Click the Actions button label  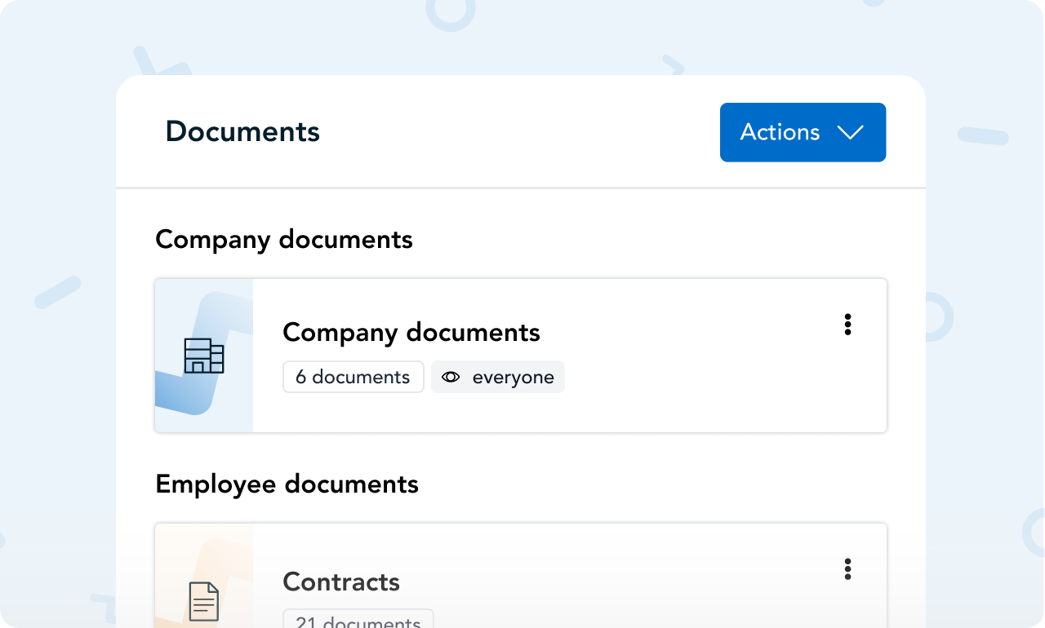(x=780, y=132)
